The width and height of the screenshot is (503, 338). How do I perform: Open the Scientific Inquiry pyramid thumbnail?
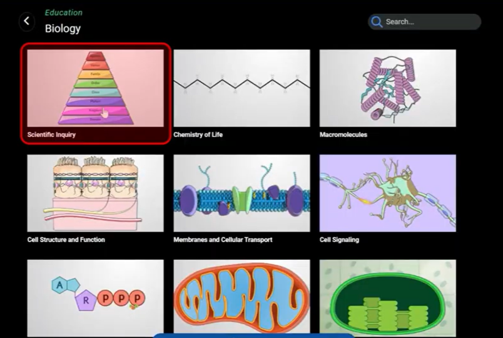(95, 88)
